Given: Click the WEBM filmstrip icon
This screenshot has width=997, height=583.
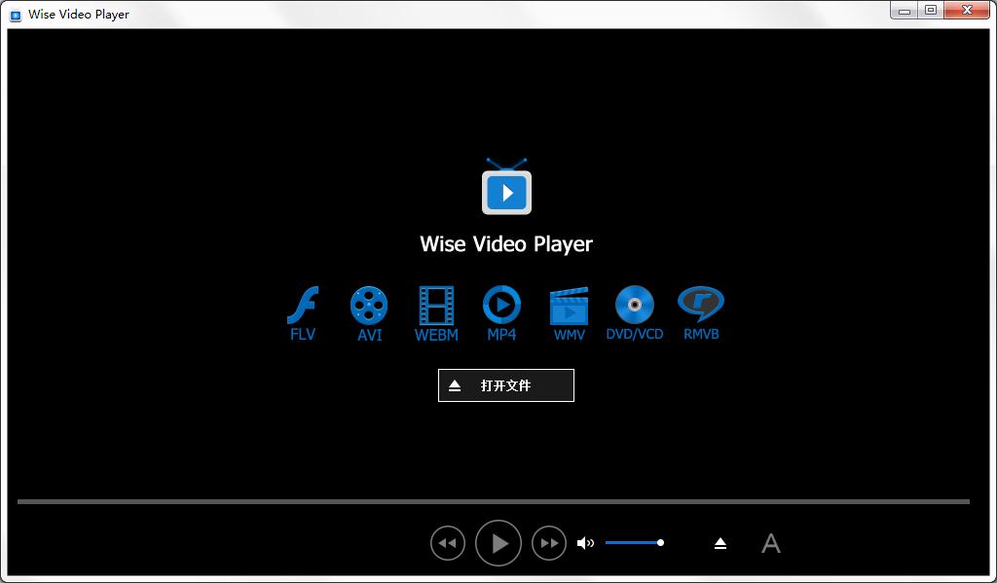Looking at the screenshot, I should tap(436, 306).
